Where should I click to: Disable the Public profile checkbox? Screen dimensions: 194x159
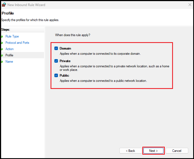[x=56, y=76]
